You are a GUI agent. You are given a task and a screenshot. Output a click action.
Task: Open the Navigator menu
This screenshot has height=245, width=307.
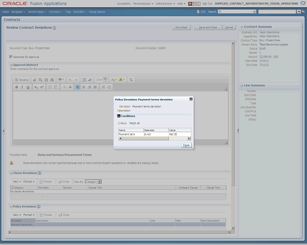point(18,11)
